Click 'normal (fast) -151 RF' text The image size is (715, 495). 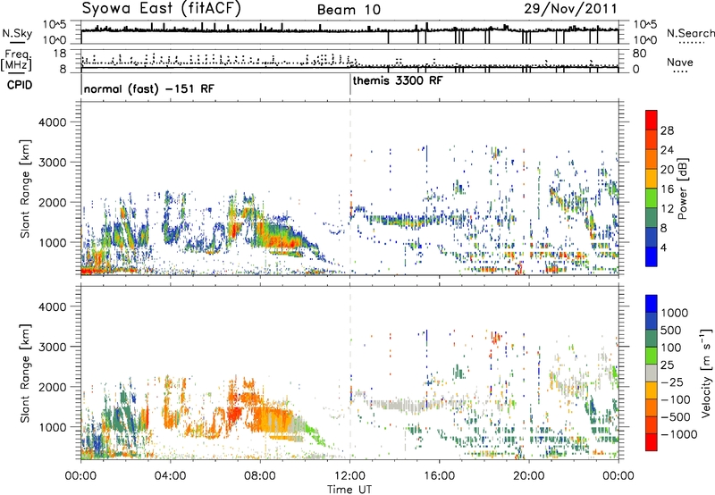[148, 88]
